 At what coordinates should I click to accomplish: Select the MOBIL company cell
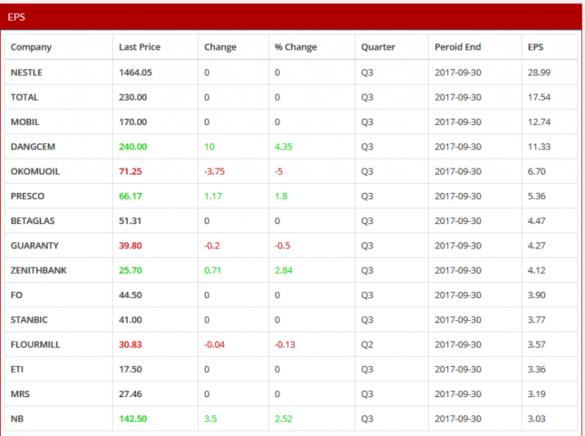click(x=25, y=122)
